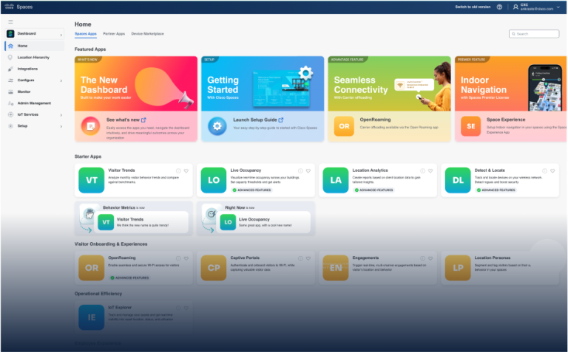The height and width of the screenshot is (352, 568).
Task: Click info icon on Detect & Locate card
Action: click(544, 171)
